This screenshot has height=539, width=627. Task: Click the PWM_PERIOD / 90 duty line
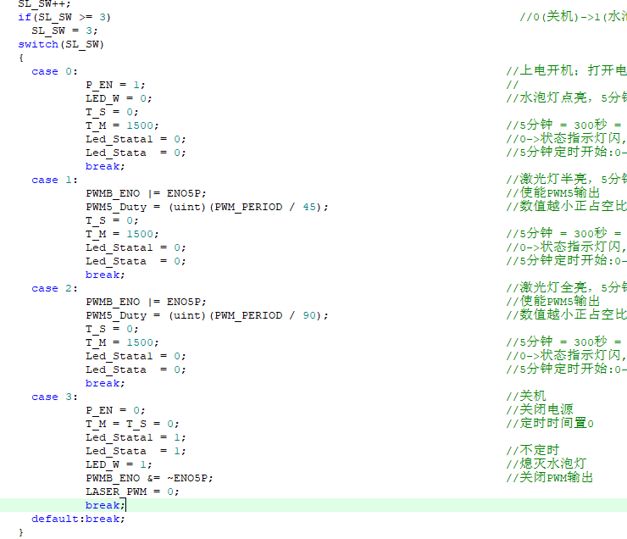[x=206, y=315]
